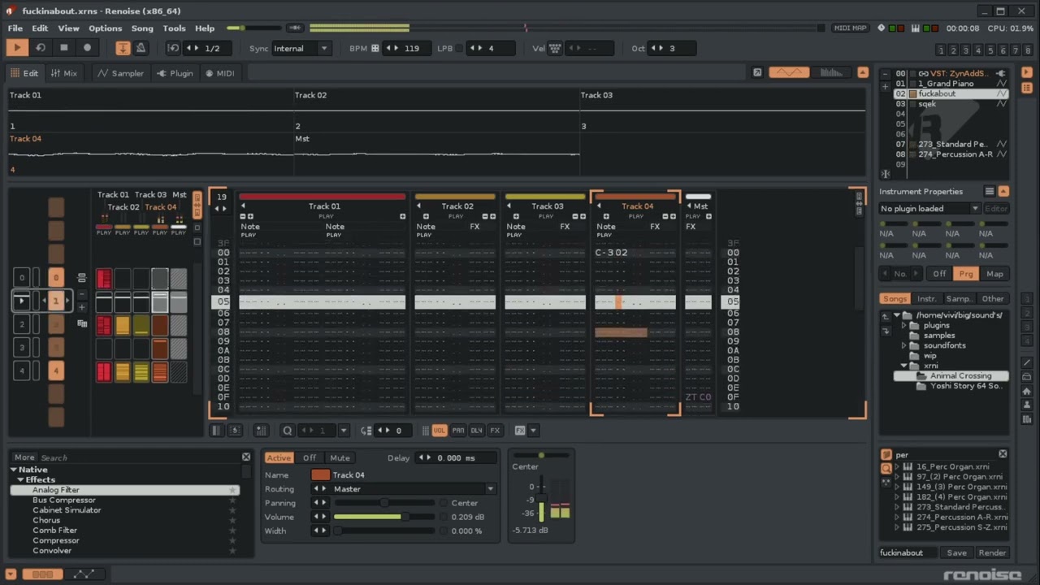Open the plugin dropdown saying No plugin loaded
This screenshot has height=585, width=1040.
(x=929, y=209)
